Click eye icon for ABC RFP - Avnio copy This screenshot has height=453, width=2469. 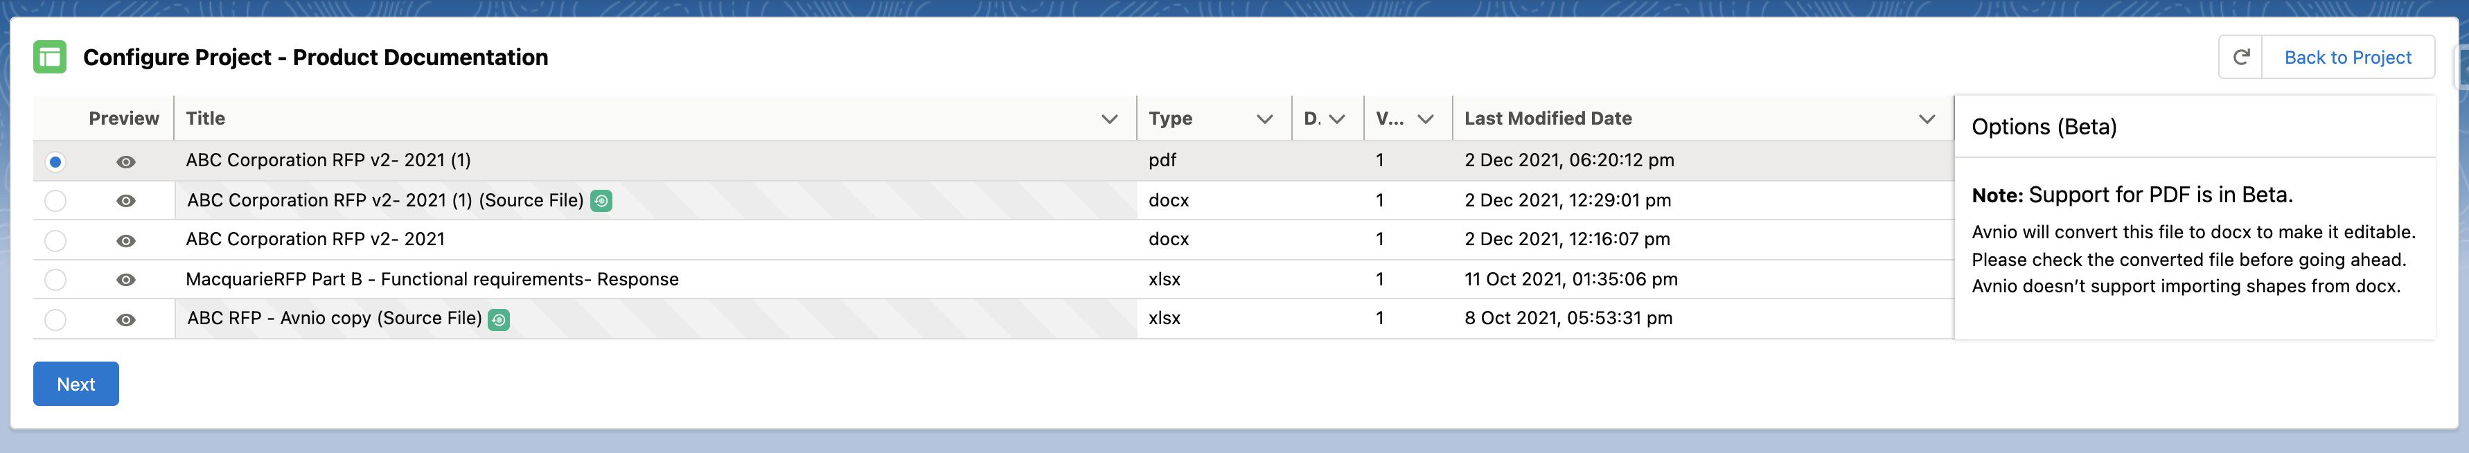pyautogui.click(x=125, y=320)
